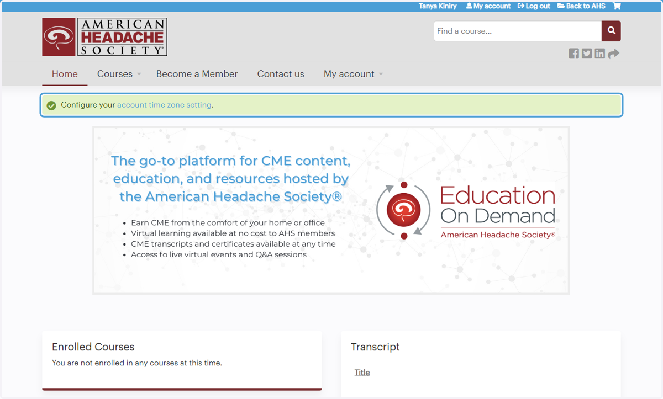Viewport: 663px width, 399px height.
Task: Click 'CME transcripts and certificates' bullet
Action: tap(233, 244)
